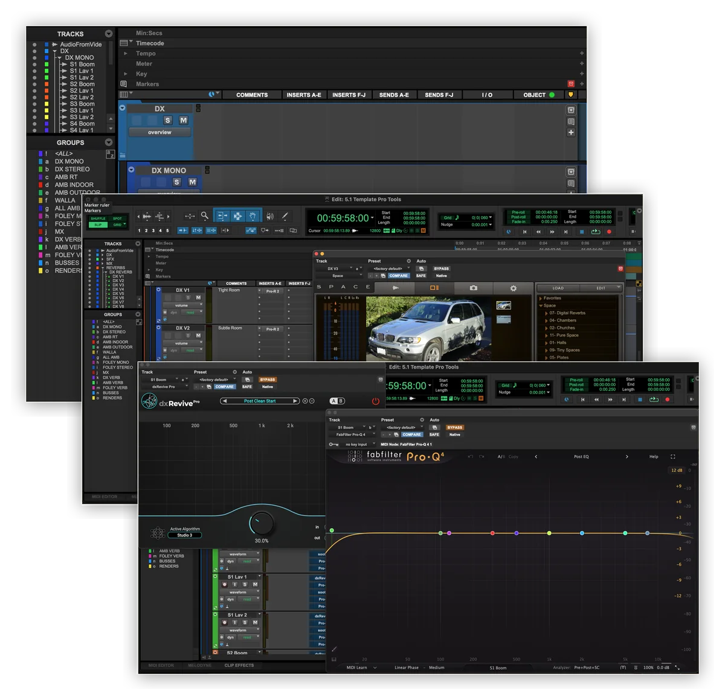Mute the DX MONO track
725x700 pixels.
click(x=192, y=182)
